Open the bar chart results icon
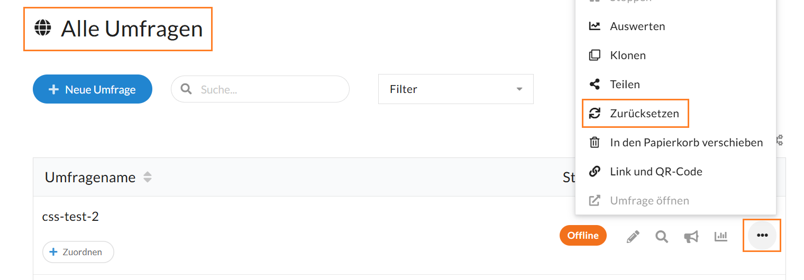The width and height of the screenshot is (804, 280). 721,236
